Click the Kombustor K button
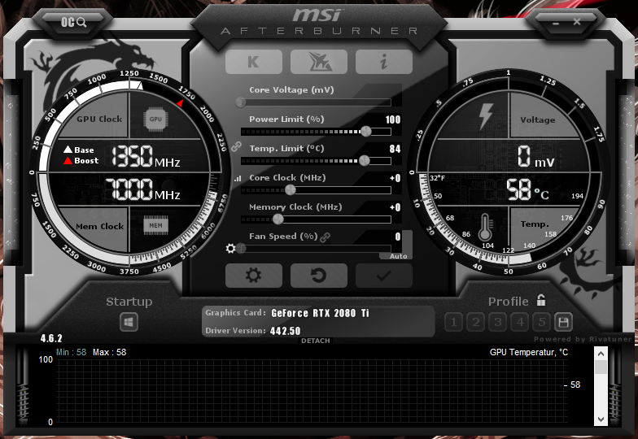Screen dimensions: 638x439 pyautogui.click(x=254, y=62)
